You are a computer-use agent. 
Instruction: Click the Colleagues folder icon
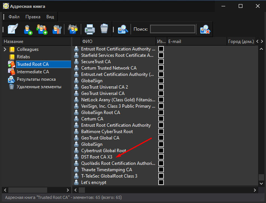pyautogui.click(x=12, y=49)
